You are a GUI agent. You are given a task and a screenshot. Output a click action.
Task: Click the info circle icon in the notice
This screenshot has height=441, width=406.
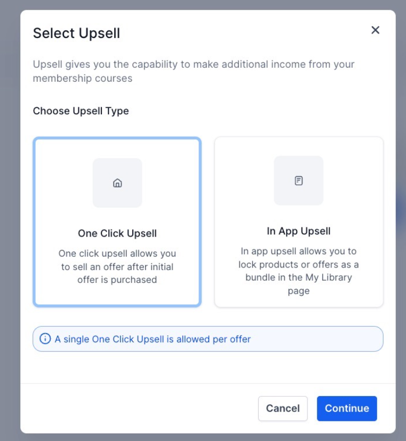(45, 339)
